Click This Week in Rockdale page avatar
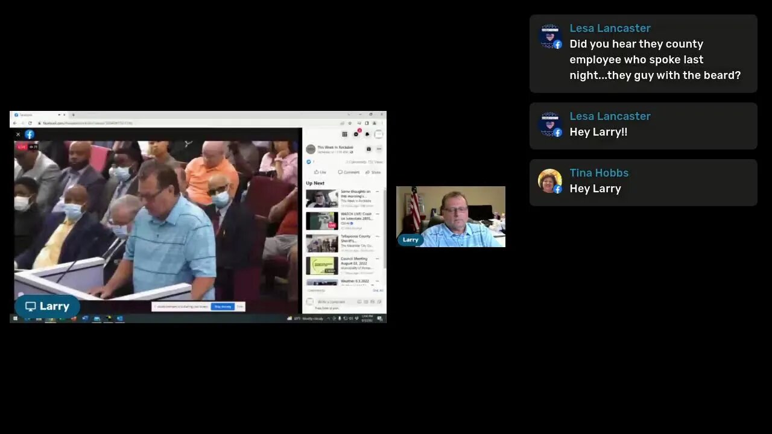 pos(311,149)
